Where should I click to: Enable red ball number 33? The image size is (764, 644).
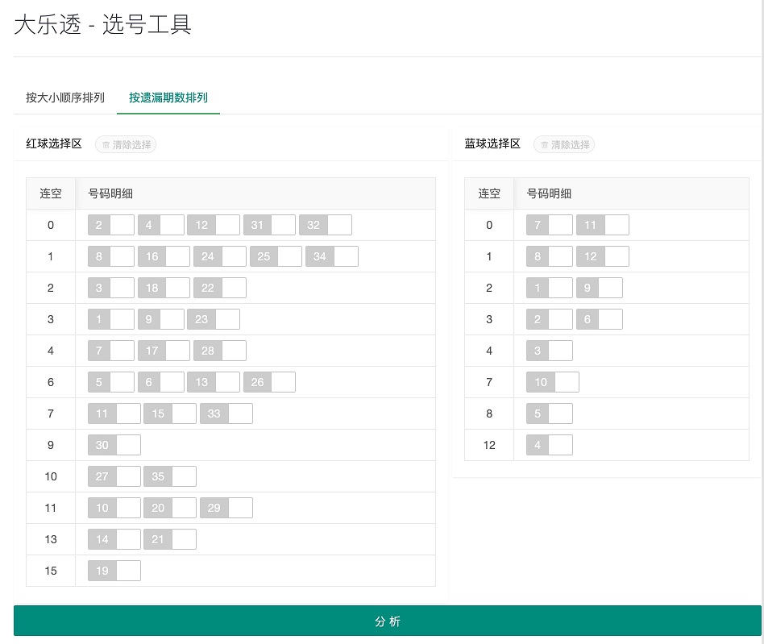click(226, 413)
